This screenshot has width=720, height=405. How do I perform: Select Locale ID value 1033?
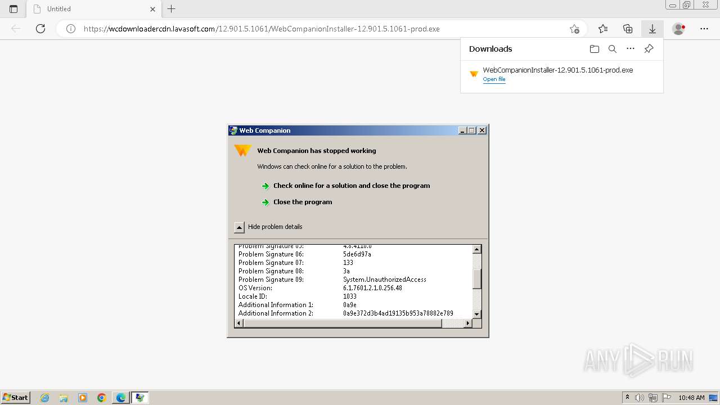[x=350, y=296]
